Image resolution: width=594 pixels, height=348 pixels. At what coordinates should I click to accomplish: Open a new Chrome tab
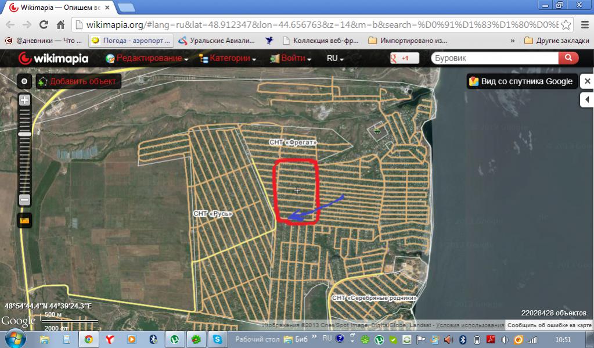pyautogui.click(x=126, y=7)
